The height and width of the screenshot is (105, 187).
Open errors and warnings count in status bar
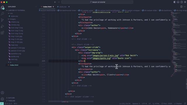coord(8,104)
